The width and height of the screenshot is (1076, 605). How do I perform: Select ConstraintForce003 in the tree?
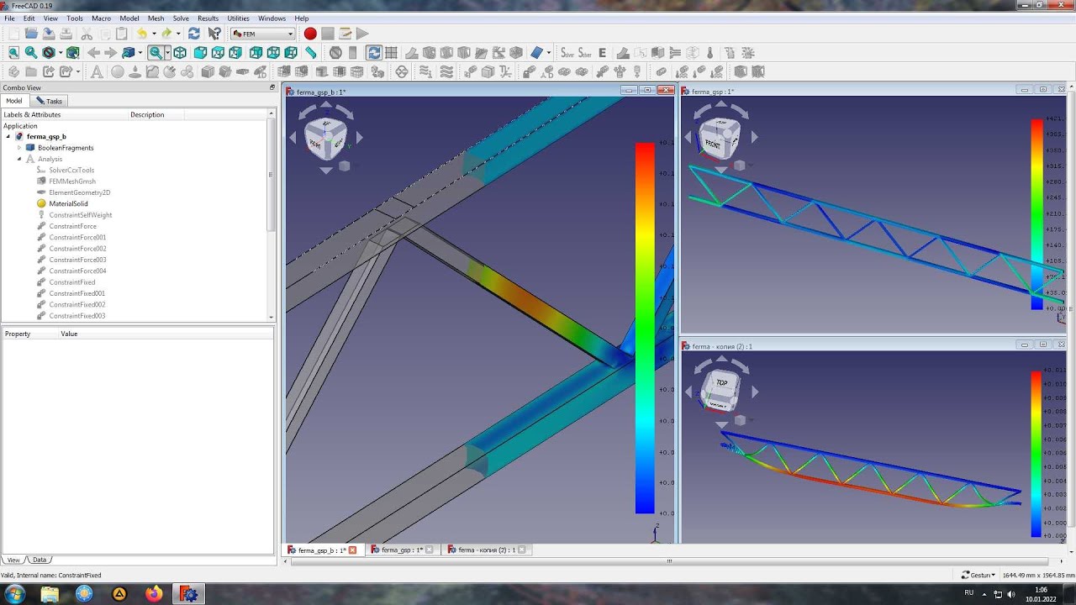click(x=77, y=260)
